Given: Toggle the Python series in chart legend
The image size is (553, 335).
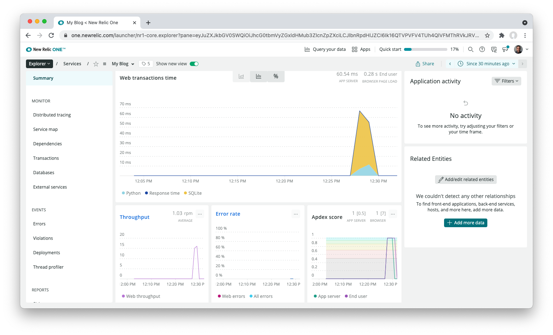Looking at the screenshot, I should coord(131,193).
